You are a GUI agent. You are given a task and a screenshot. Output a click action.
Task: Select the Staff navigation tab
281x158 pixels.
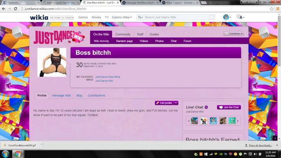coord(140,34)
